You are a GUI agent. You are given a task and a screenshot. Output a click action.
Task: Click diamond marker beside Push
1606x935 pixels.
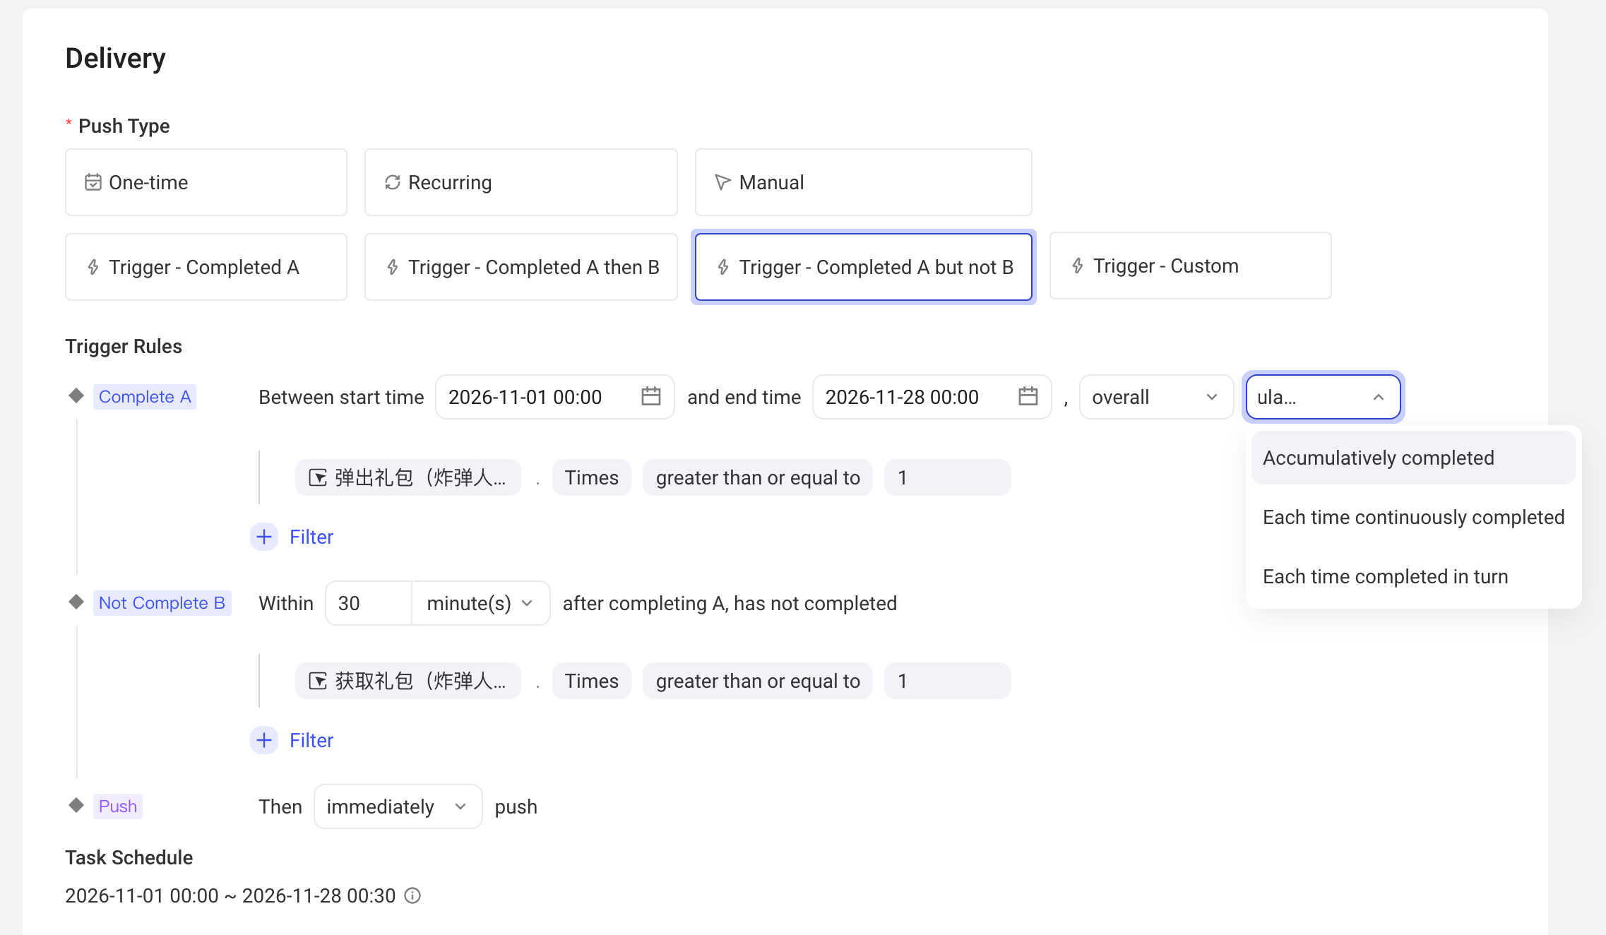[76, 805]
